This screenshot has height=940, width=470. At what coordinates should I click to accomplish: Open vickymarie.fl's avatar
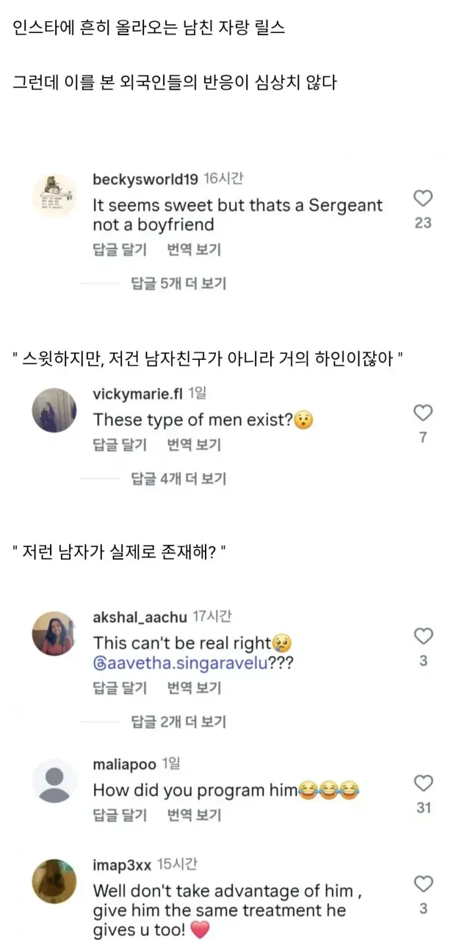[x=54, y=411]
